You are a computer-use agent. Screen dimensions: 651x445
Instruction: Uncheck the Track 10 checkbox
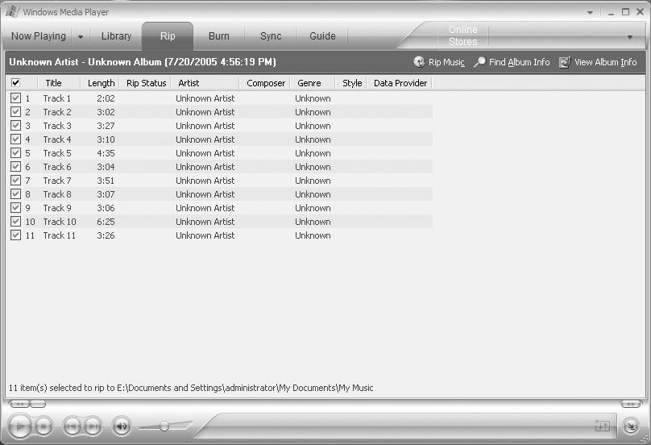point(16,222)
